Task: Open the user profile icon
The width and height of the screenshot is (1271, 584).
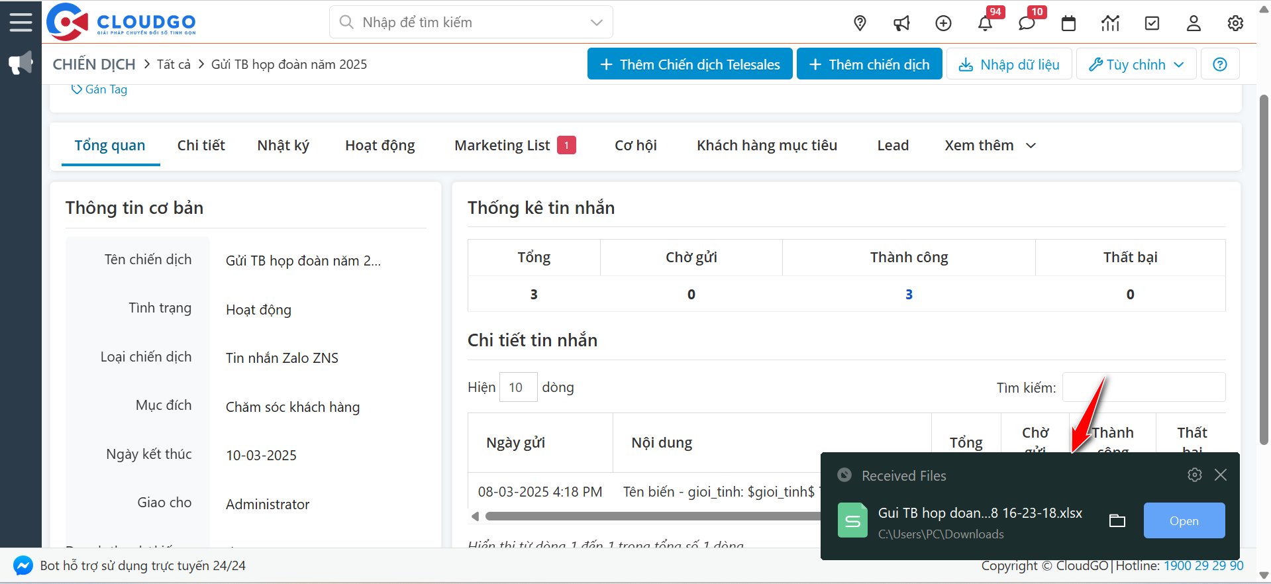Action: tap(1194, 23)
